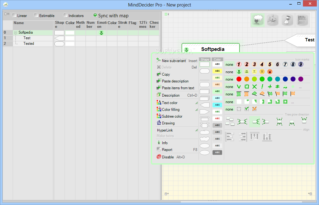Align items to the top
319x205 pixels.
pos(254,136)
